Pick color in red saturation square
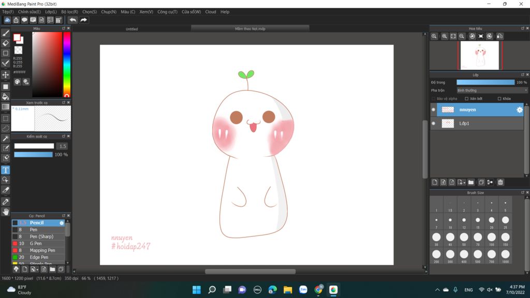The height and width of the screenshot is (298, 530). 47,65
